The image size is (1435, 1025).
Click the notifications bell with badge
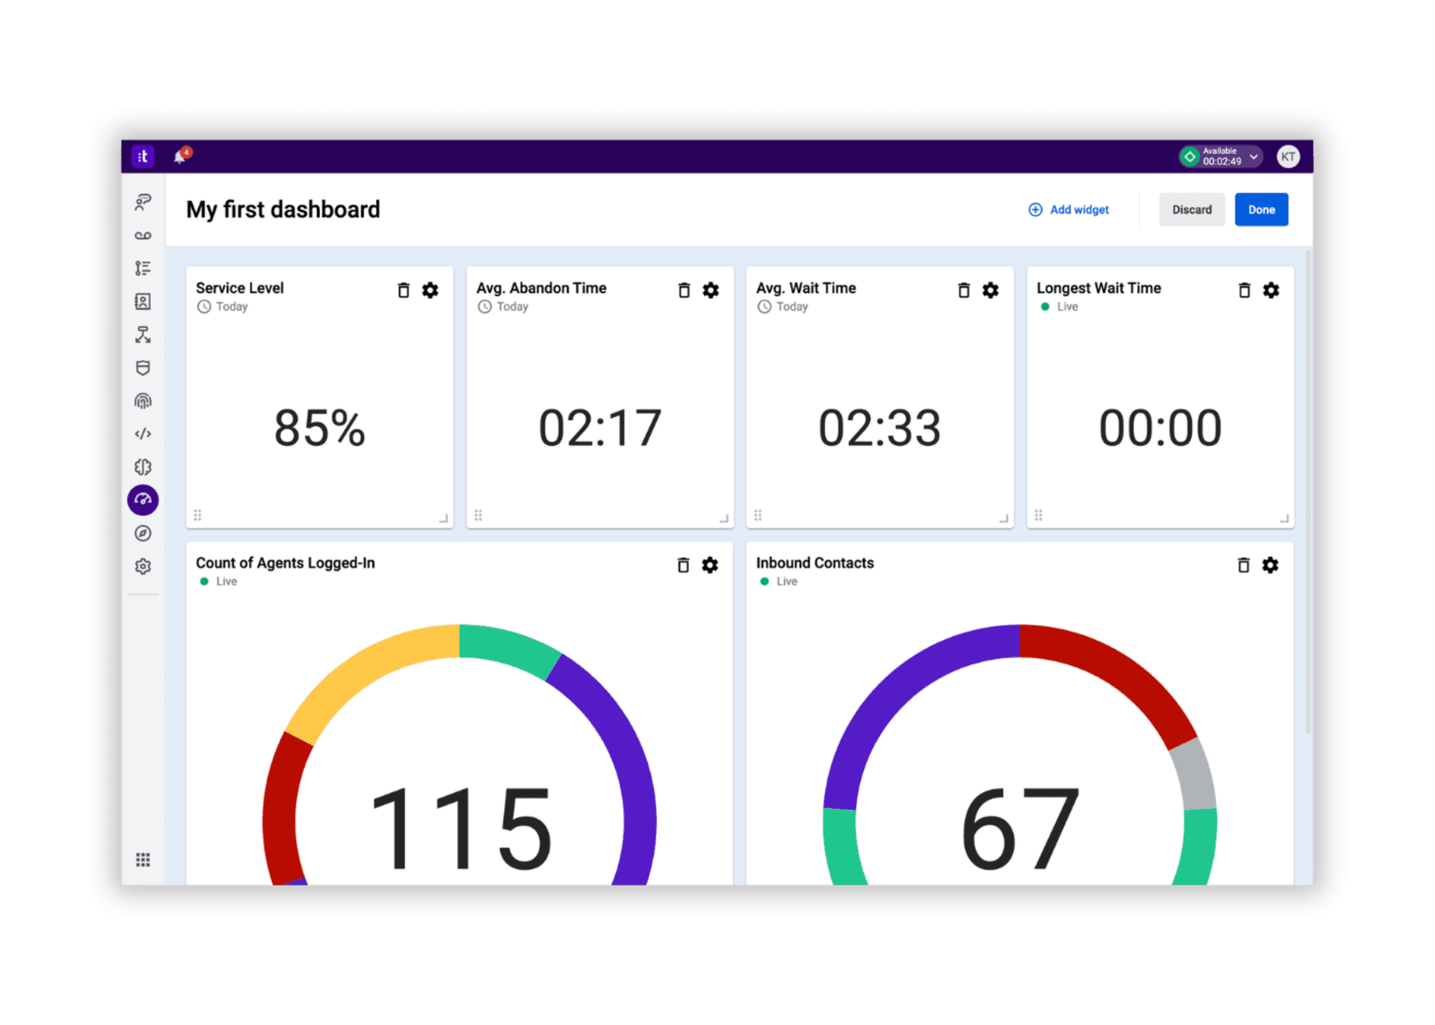[x=181, y=155]
